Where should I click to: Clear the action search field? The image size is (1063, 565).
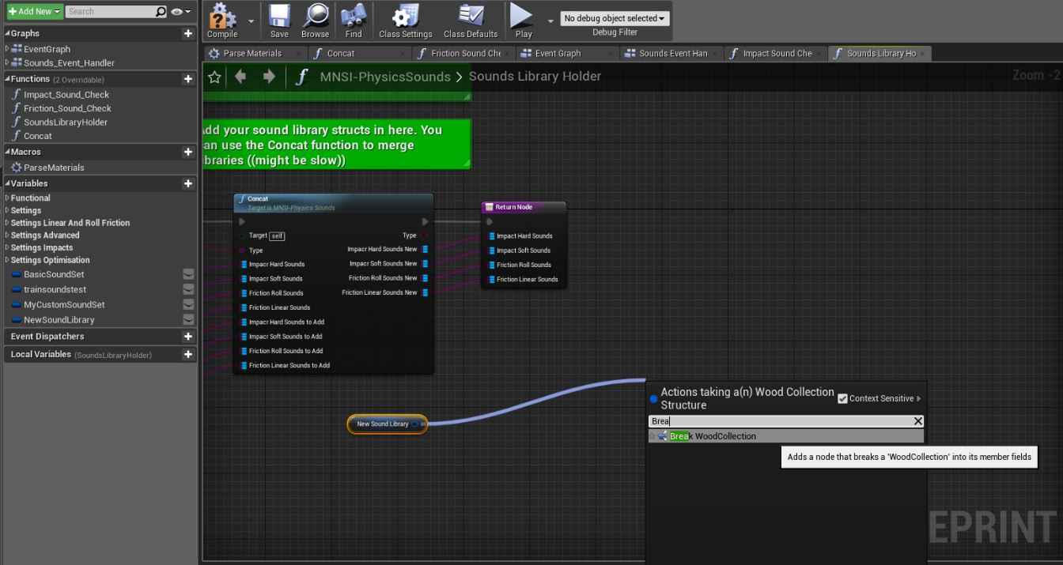(x=917, y=421)
